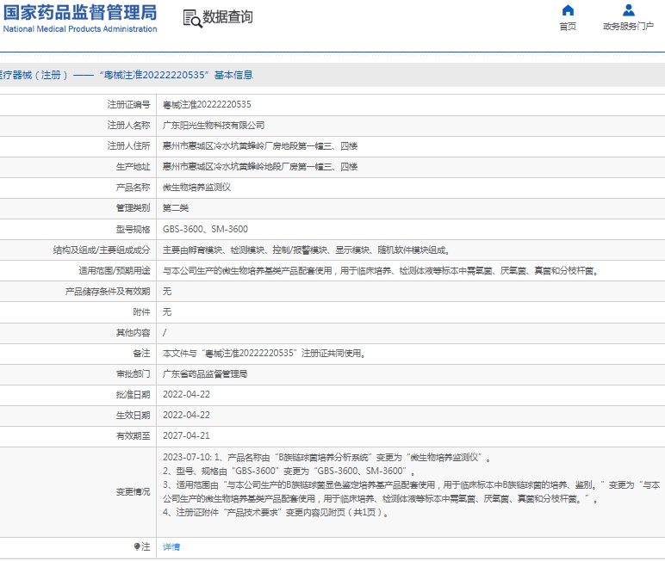The height and width of the screenshot is (561, 665).
Task: Select the structure composition description text
Action: 306,250
